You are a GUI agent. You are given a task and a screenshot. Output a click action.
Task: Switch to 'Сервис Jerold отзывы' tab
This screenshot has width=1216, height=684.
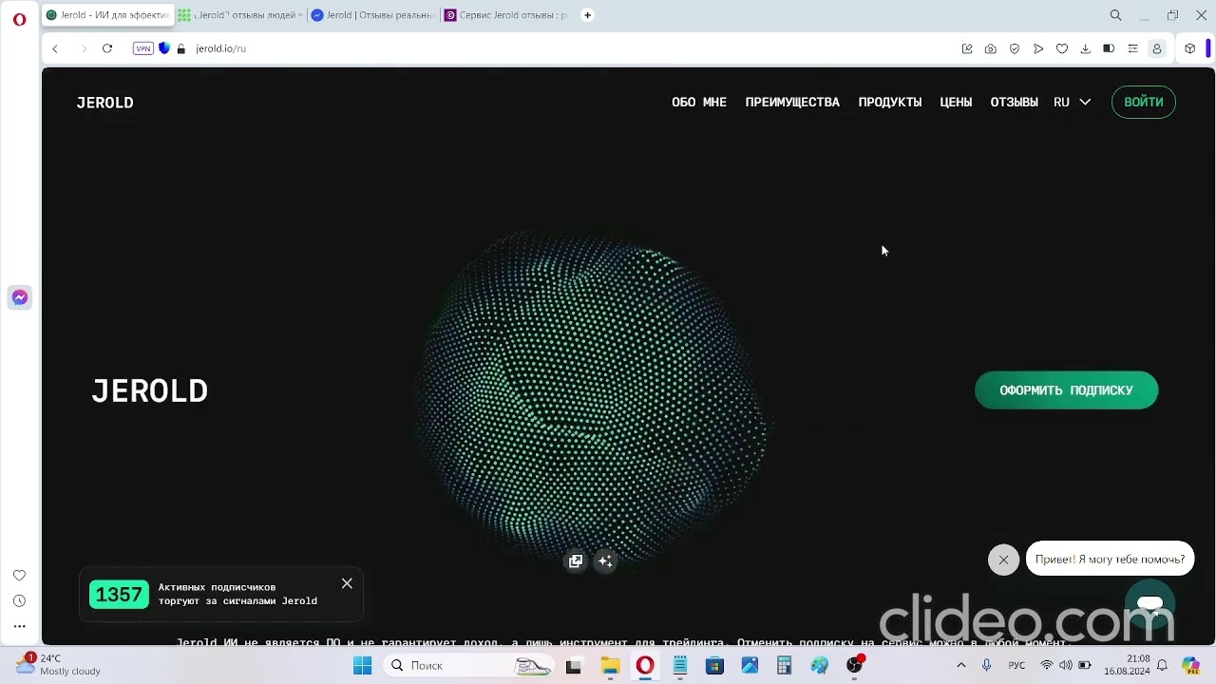point(506,15)
